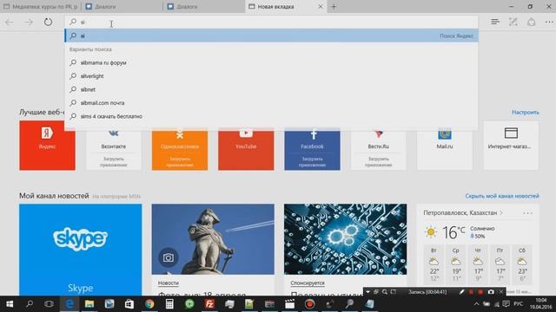Screen dimensions: 556x312
Task: Open the Skype news feed card
Action: pos(81,250)
